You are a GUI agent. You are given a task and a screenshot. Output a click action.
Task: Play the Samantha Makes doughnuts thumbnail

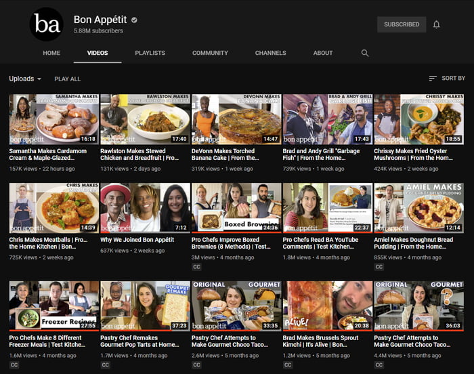pyautogui.click(x=53, y=119)
